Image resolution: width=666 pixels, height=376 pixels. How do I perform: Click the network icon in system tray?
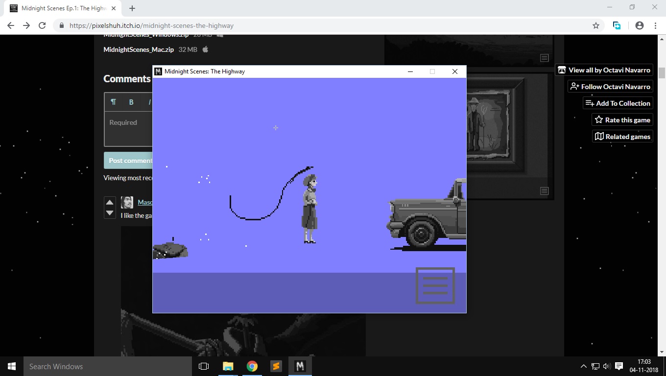[595, 366]
